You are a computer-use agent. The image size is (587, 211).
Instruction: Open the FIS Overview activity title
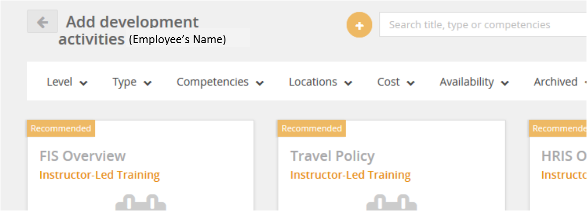[x=82, y=156]
